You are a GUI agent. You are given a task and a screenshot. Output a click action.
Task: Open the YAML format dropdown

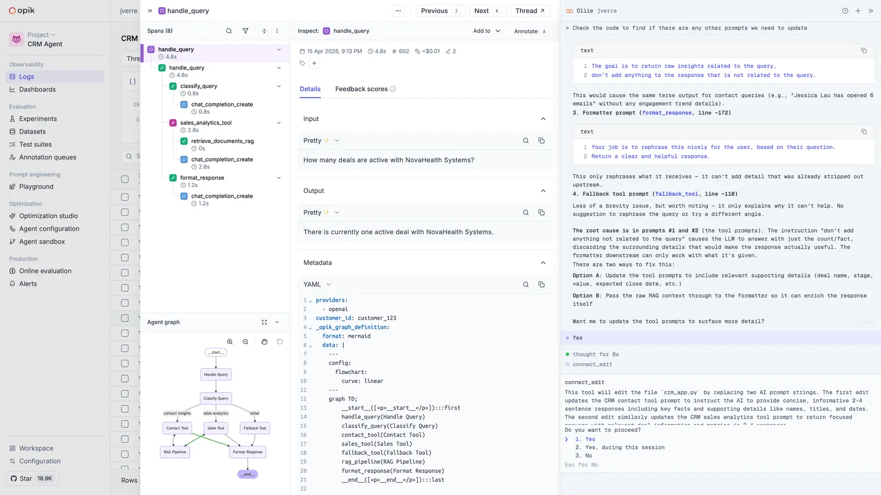(317, 284)
